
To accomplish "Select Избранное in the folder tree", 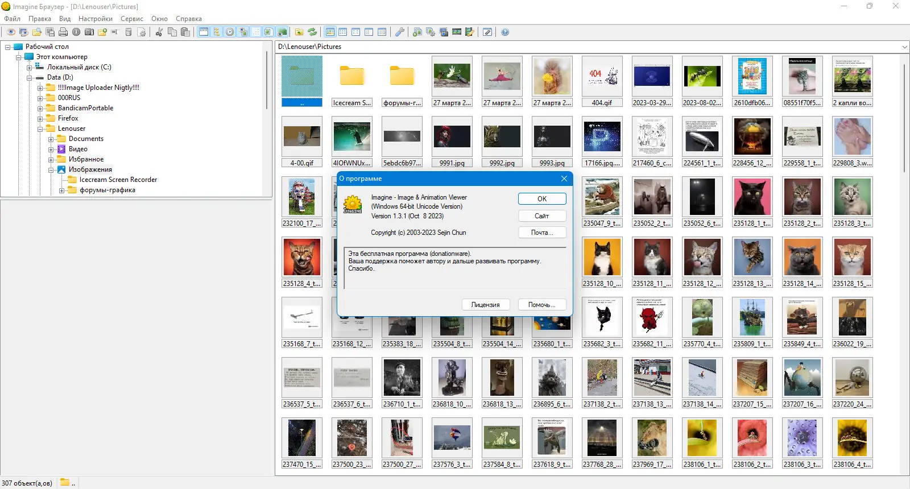I will [x=86, y=159].
